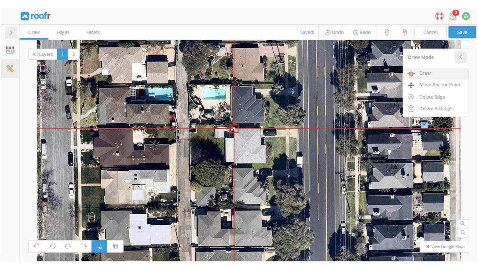Screen dimensions: 478x269
Task: Click the four-arrow move anchor icon
Action: pyautogui.click(x=411, y=85)
